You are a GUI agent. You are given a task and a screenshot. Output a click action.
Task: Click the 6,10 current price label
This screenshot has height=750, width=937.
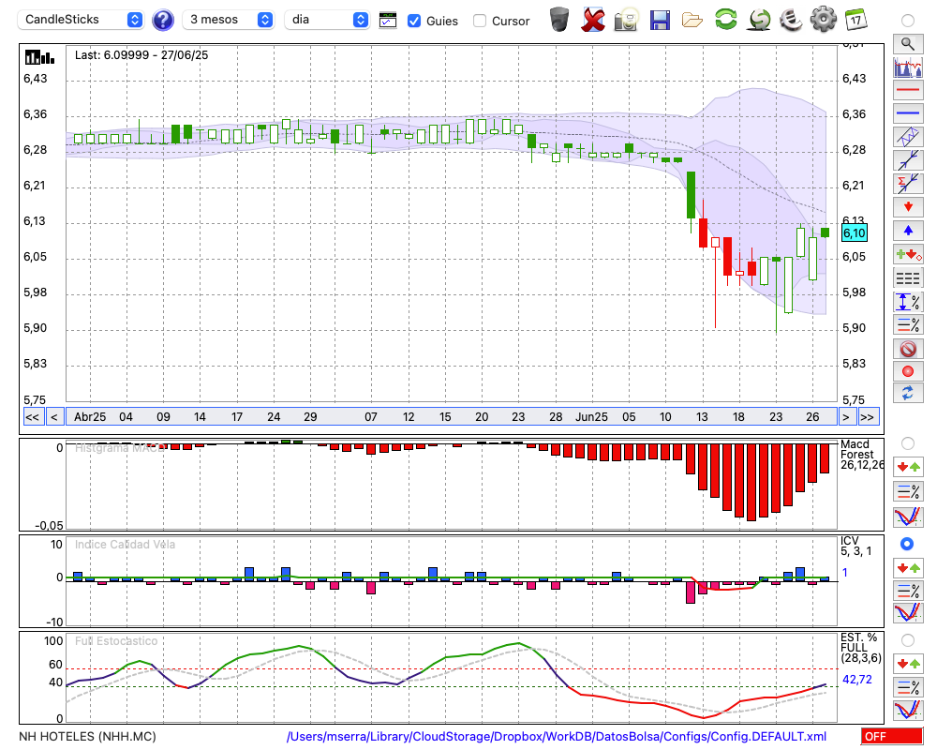[x=854, y=233]
